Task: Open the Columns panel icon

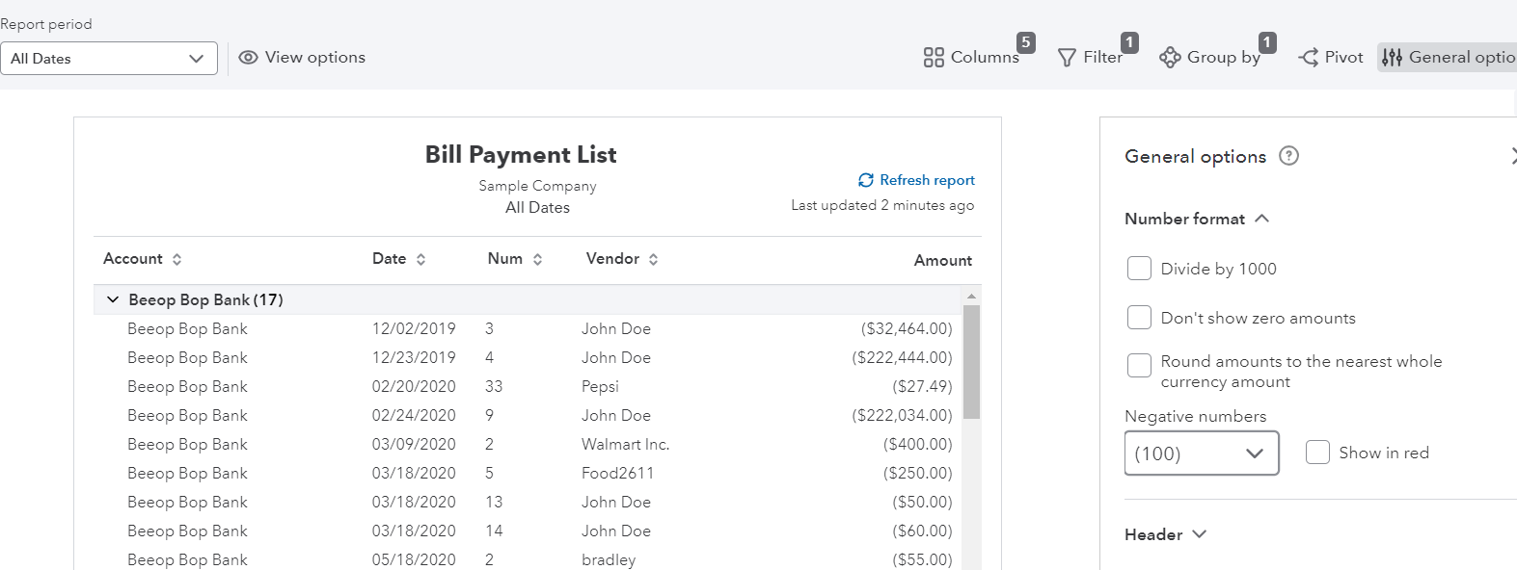Action: 933,58
